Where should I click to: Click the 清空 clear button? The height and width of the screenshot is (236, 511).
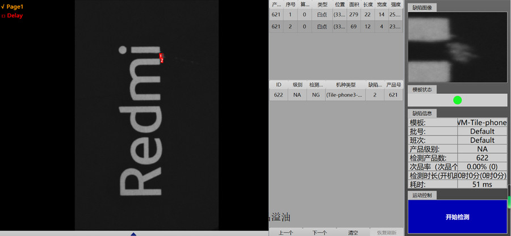click(353, 233)
